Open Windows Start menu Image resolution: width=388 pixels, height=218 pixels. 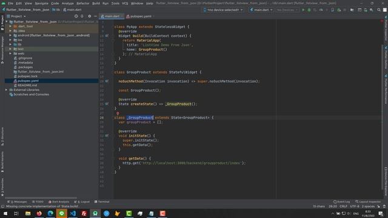coord(5,213)
